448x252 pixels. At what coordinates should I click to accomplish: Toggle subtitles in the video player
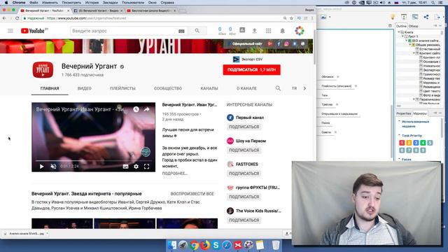pos(125,167)
